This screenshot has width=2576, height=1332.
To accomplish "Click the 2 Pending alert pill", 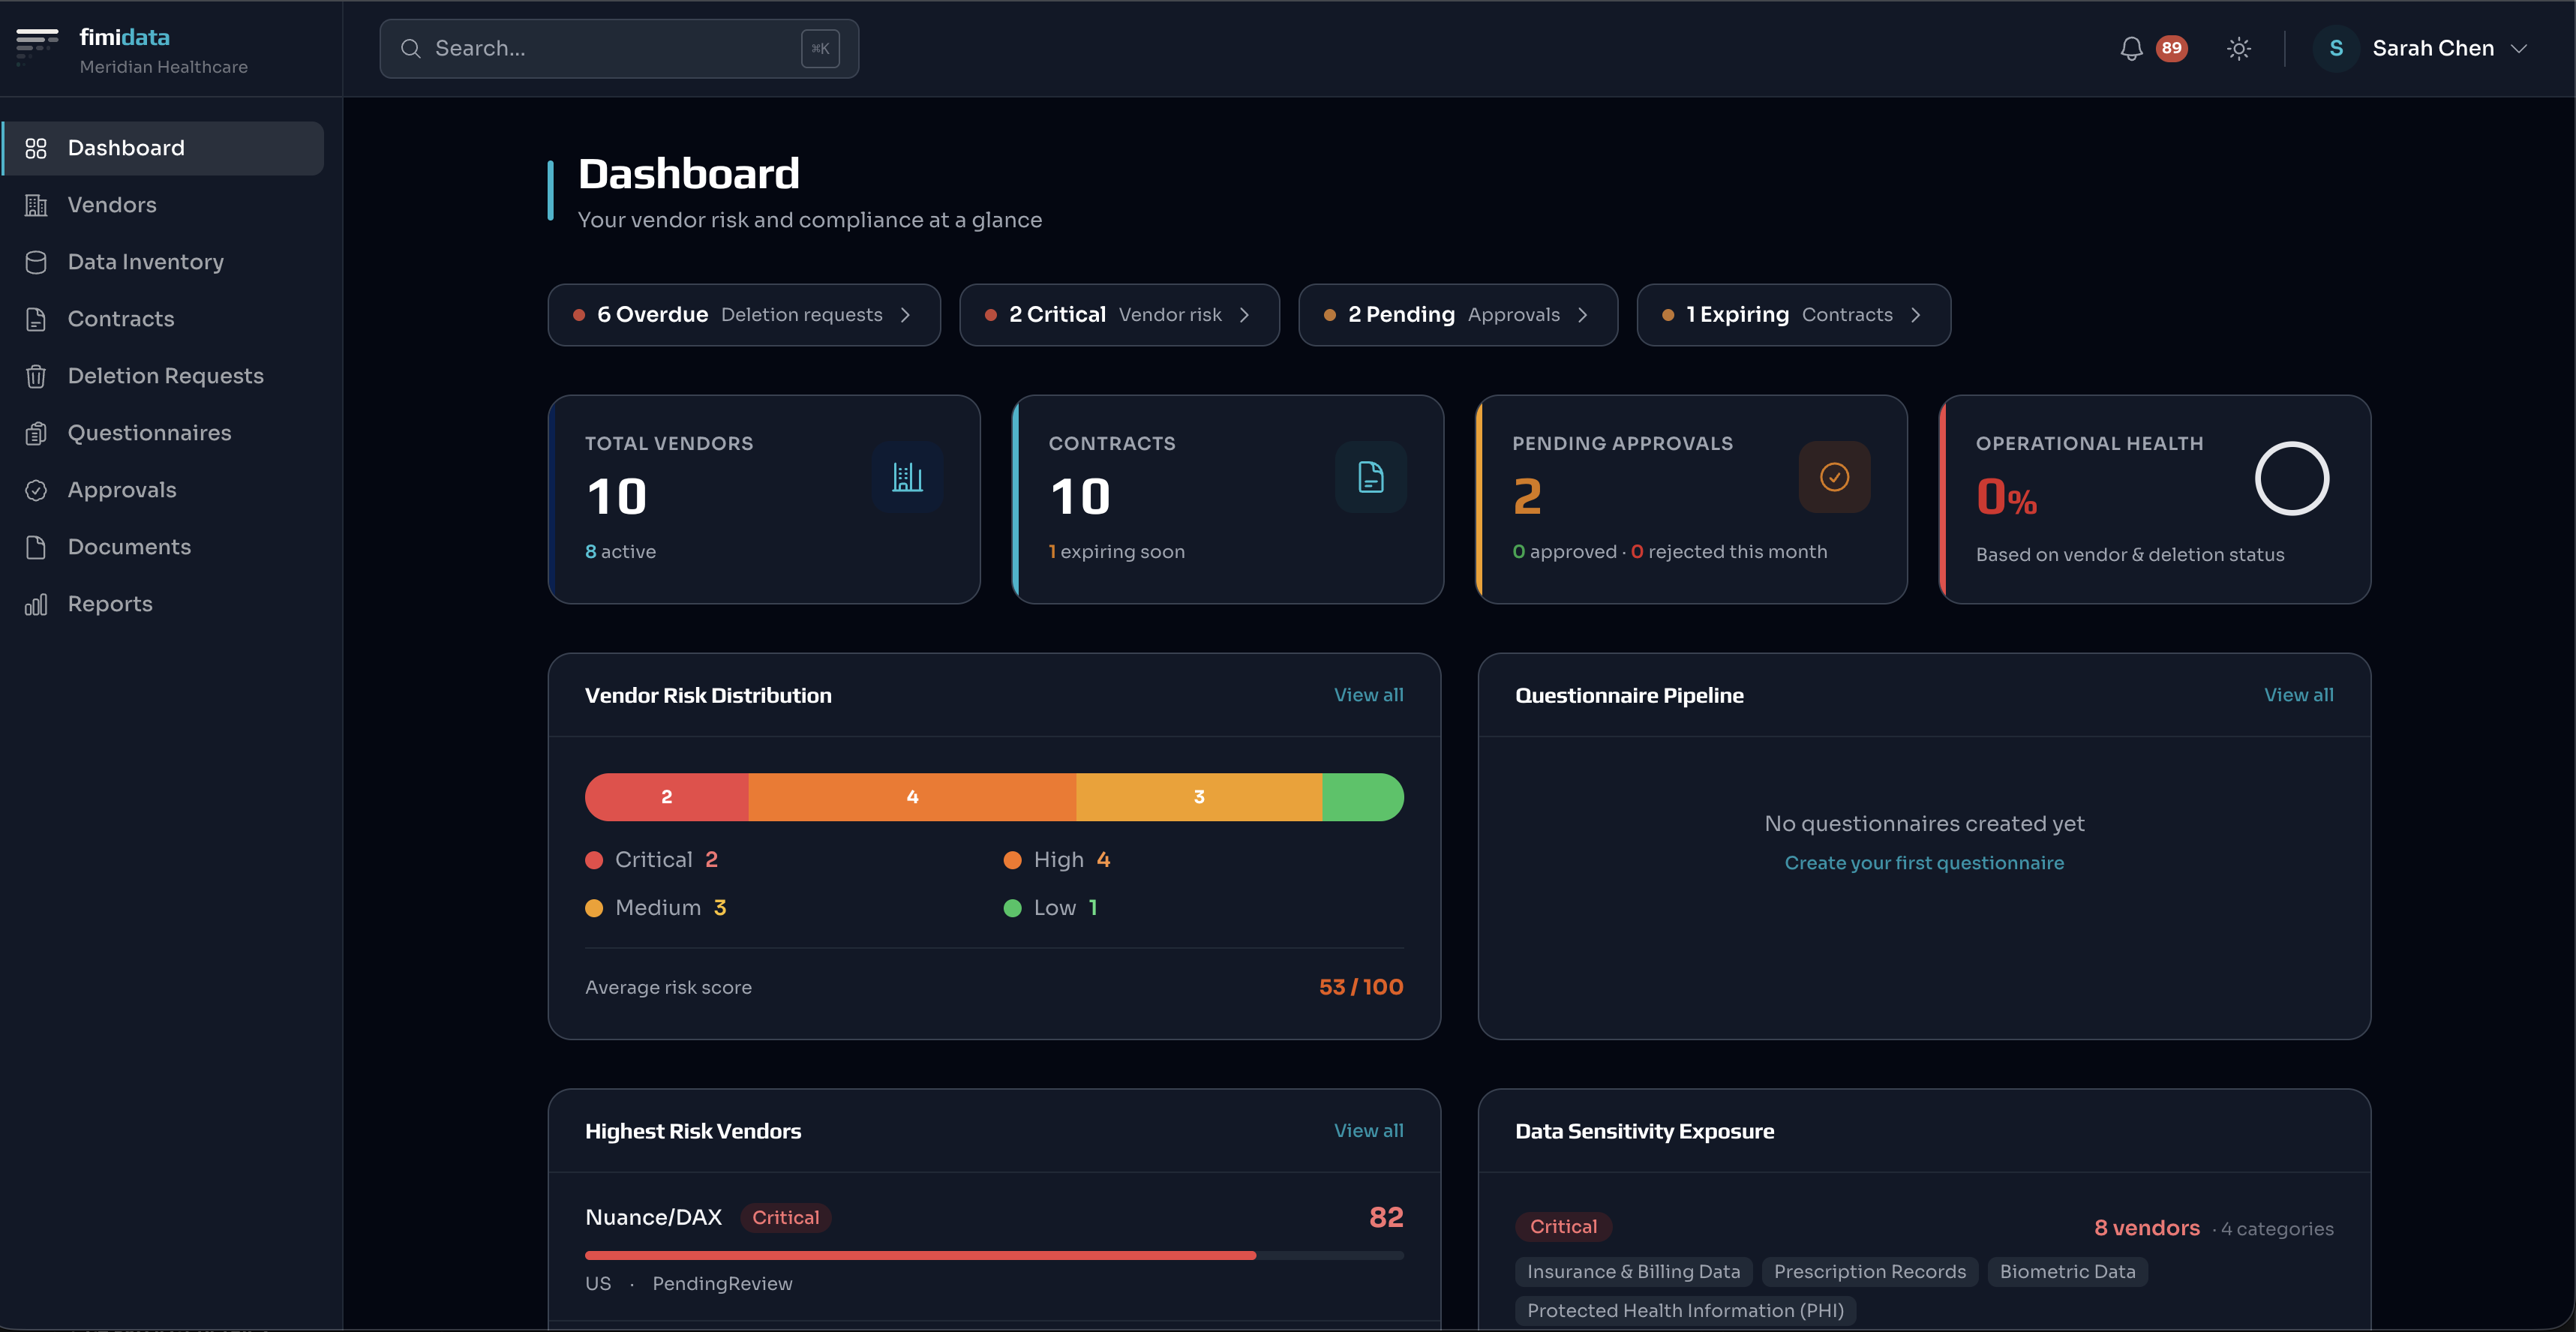I will click(x=1458, y=315).
